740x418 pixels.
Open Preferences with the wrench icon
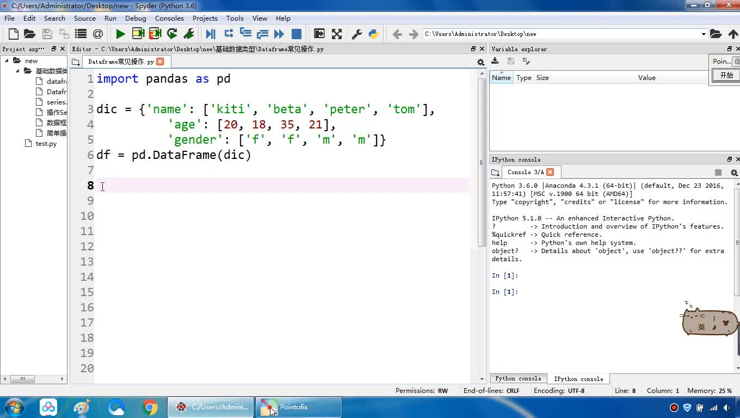click(x=357, y=34)
